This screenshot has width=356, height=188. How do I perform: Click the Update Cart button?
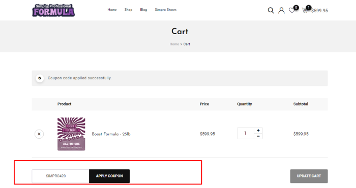309,176
